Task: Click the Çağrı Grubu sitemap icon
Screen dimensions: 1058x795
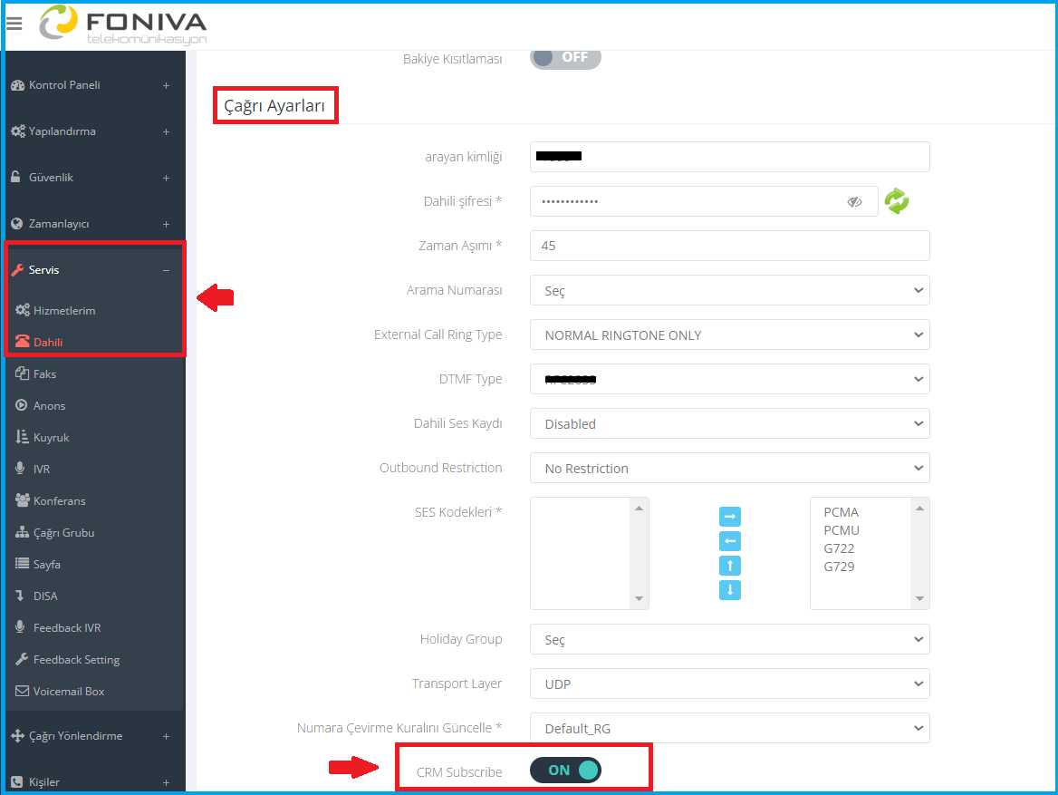Action: pyautogui.click(x=23, y=532)
